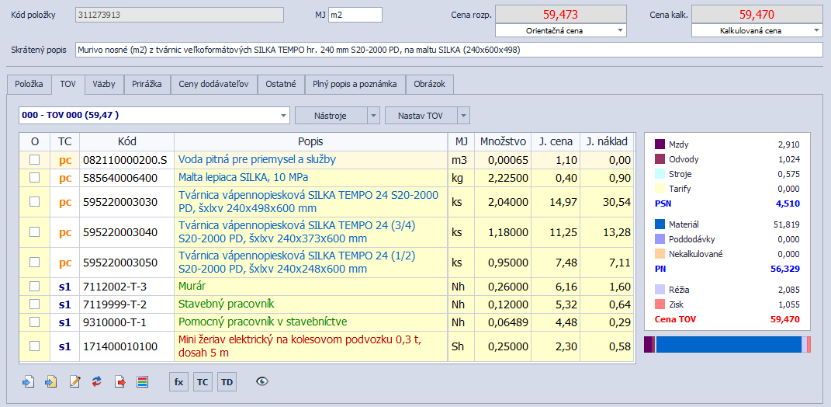The width and height of the screenshot is (831, 407).
Task: Open the 000 - TOV 000 combo box
Action: 281,115
